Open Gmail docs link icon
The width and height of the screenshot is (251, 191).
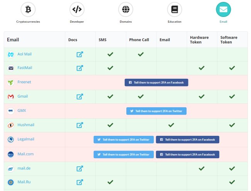(80, 96)
